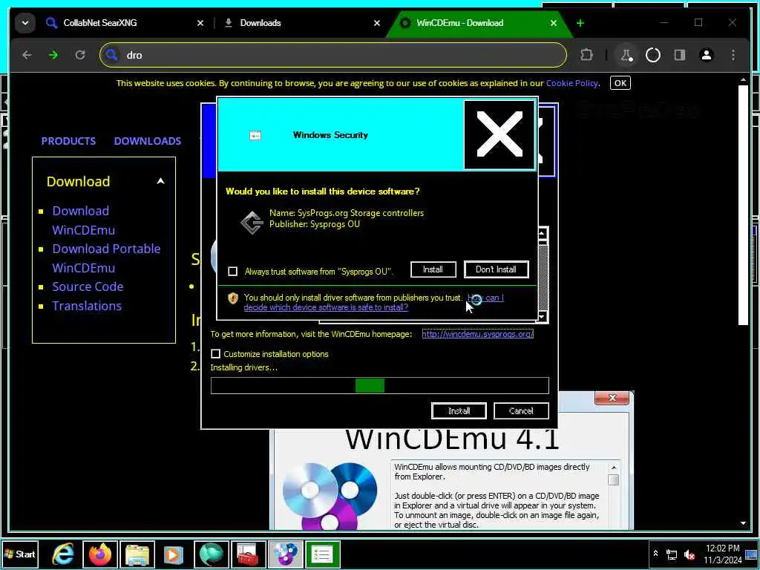Open the green checklist taskbar icon
Image resolution: width=760 pixels, height=570 pixels.
click(x=322, y=554)
